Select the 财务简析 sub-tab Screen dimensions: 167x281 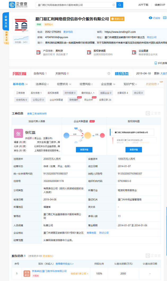click(74, 100)
